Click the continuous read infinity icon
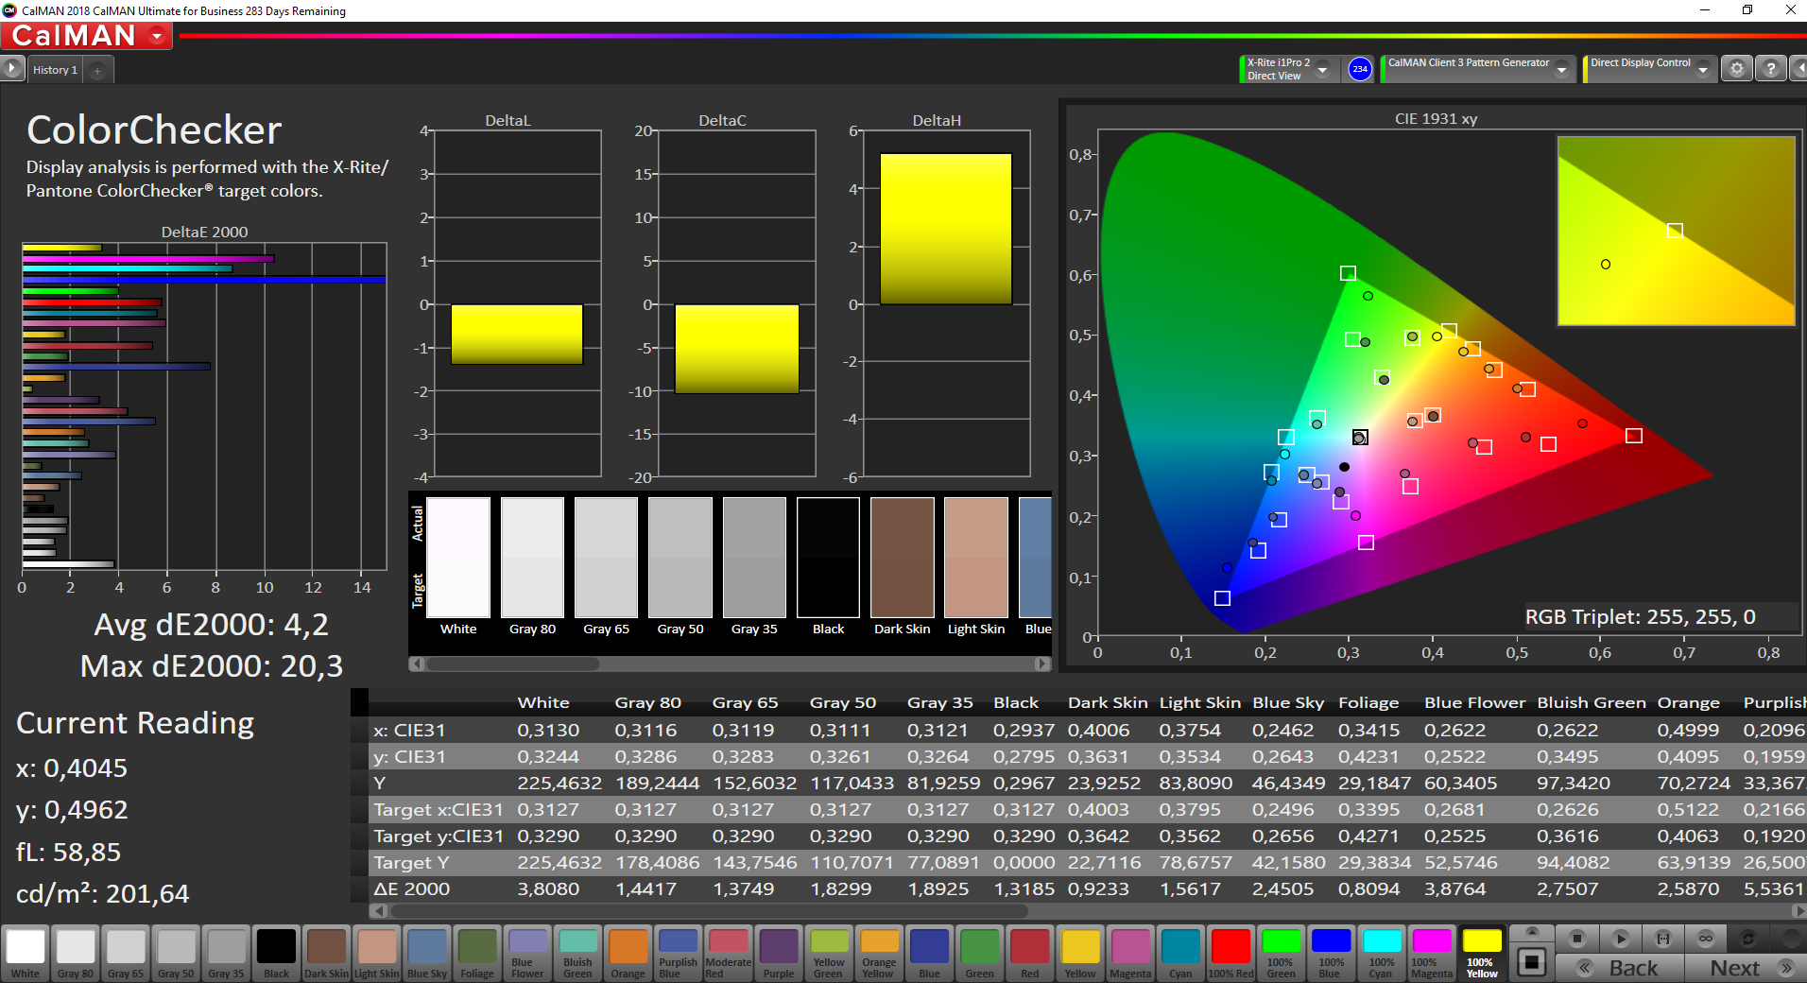Viewport: 1807px width, 983px height. point(1706,939)
